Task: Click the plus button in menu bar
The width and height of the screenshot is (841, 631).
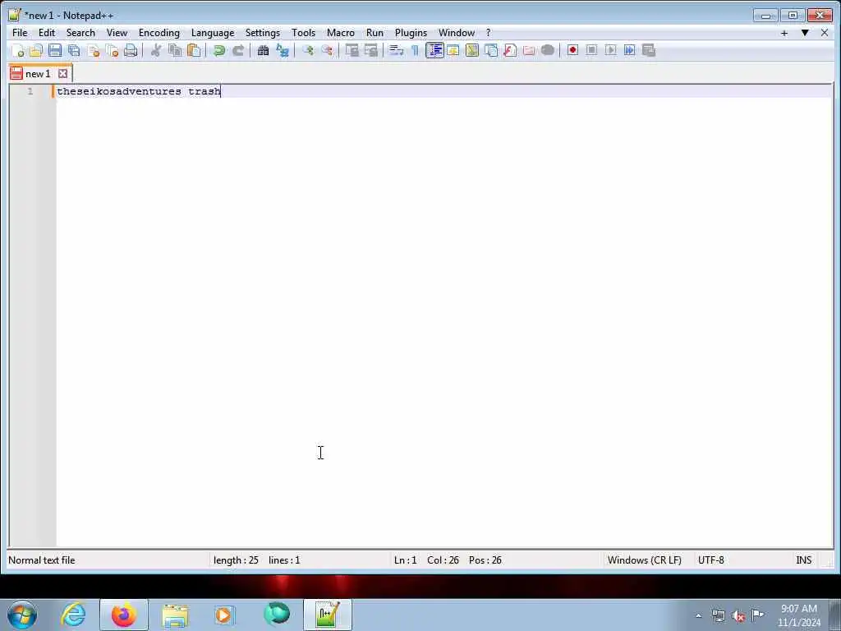Action: (x=784, y=33)
